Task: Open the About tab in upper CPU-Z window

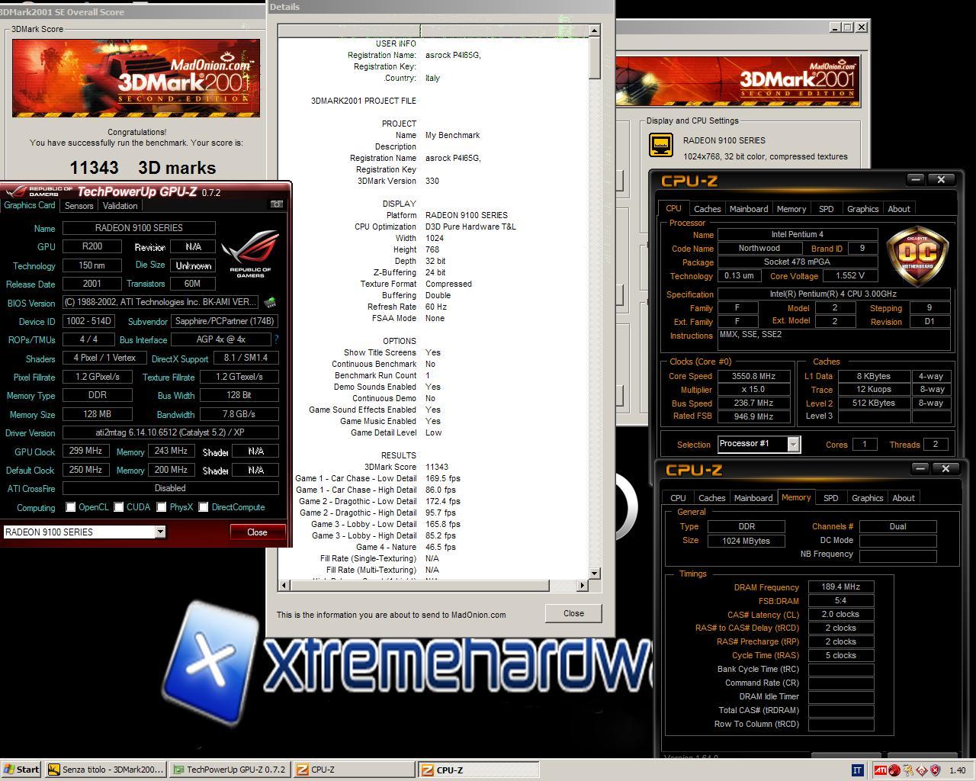Action: click(x=899, y=208)
